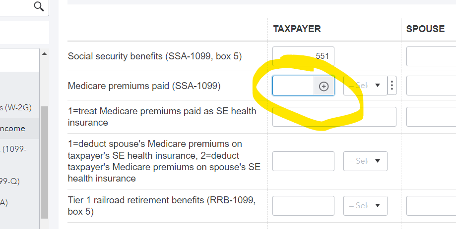Click spouse Social security benefits field
Viewport: 456px width, 229px height.
click(431, 56)
